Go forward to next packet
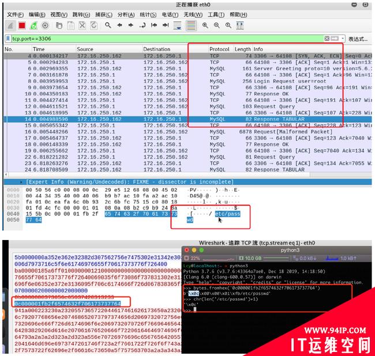375x356 pixels. [131, 25]
